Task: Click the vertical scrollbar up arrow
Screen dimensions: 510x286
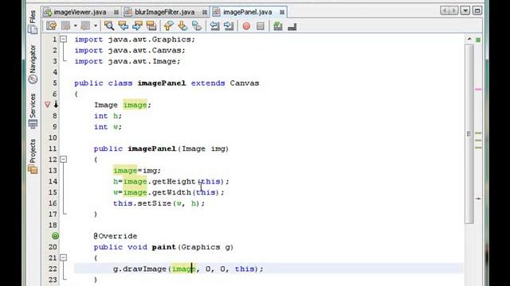Action: [x=469, y=39]
